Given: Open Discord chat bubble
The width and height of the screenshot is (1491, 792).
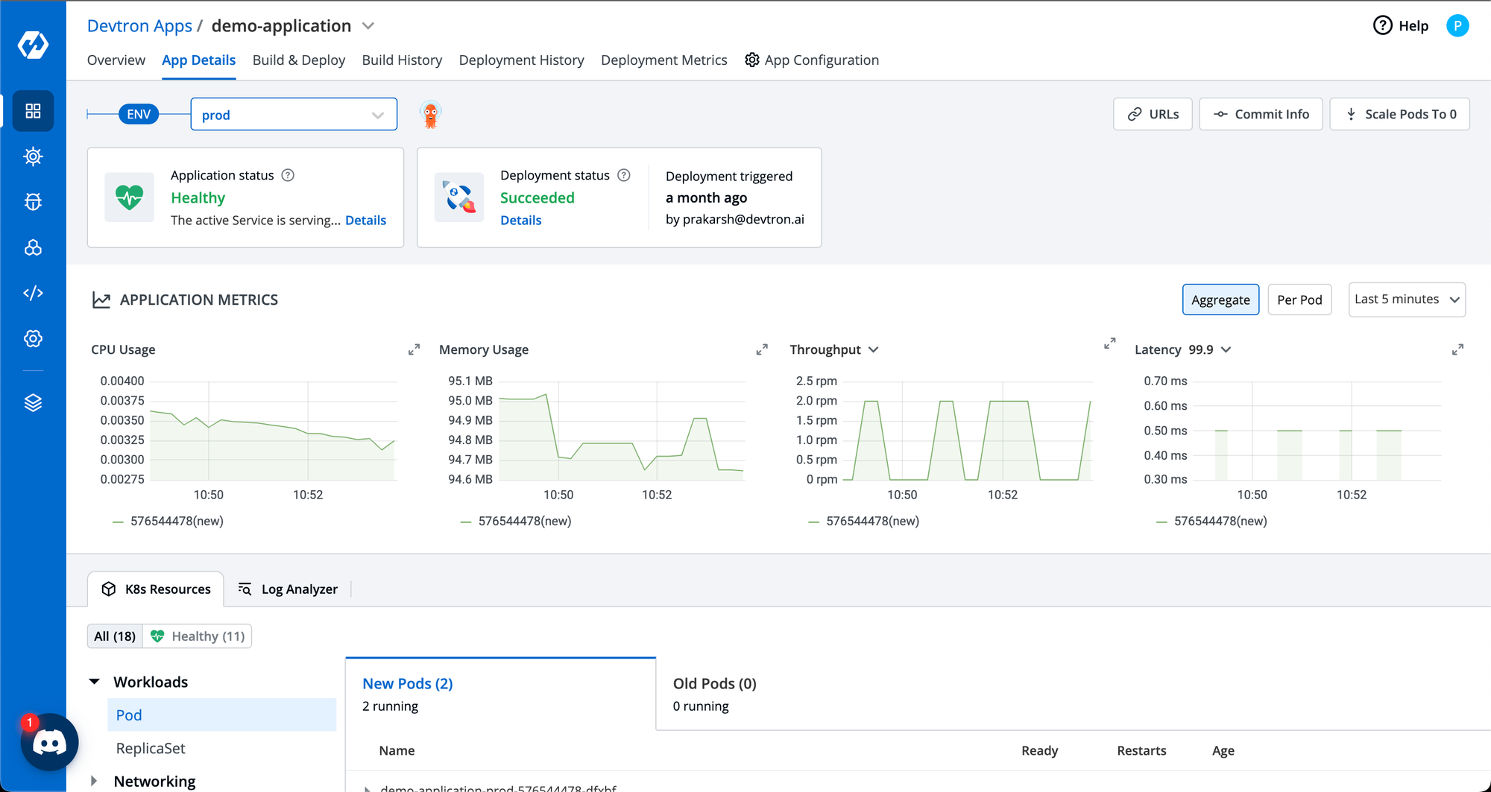Looking at the screenshot, I should point(49,742).
